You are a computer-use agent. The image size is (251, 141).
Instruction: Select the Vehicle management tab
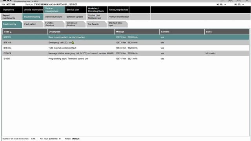(x=54, y=10)
